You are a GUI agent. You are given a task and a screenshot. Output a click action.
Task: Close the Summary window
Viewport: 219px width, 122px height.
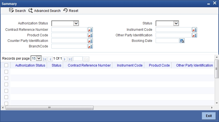(x=215, y=3)
